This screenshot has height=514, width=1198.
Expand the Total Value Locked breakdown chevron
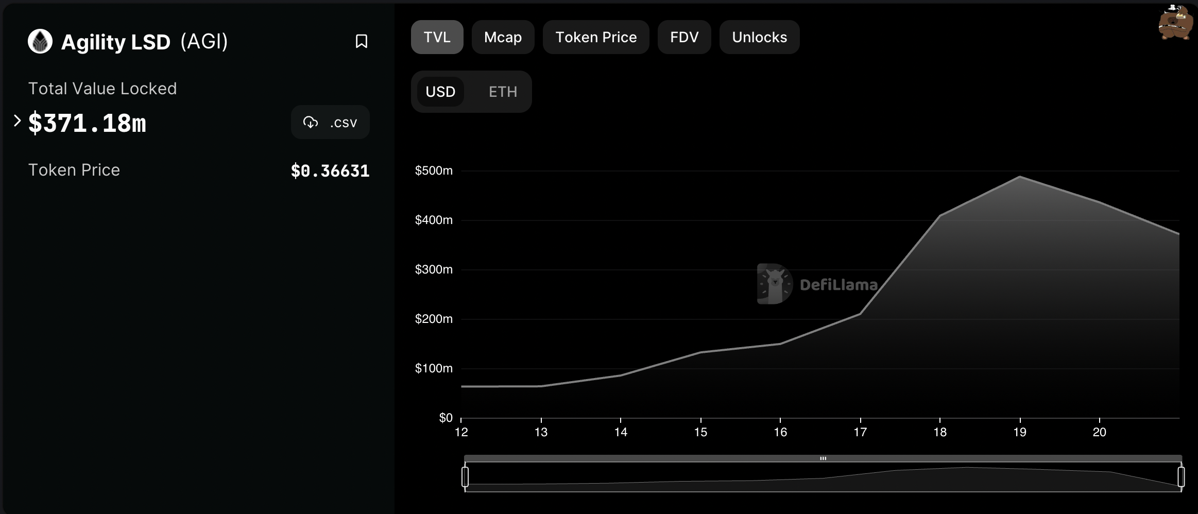(x=17, y=121)
